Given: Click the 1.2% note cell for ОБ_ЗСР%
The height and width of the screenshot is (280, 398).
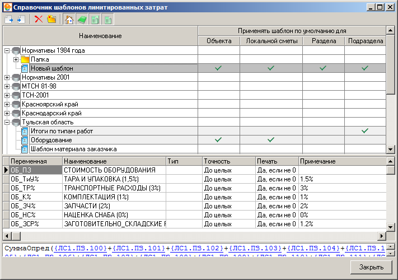Looking at the screenshot, I should point(343,224).
